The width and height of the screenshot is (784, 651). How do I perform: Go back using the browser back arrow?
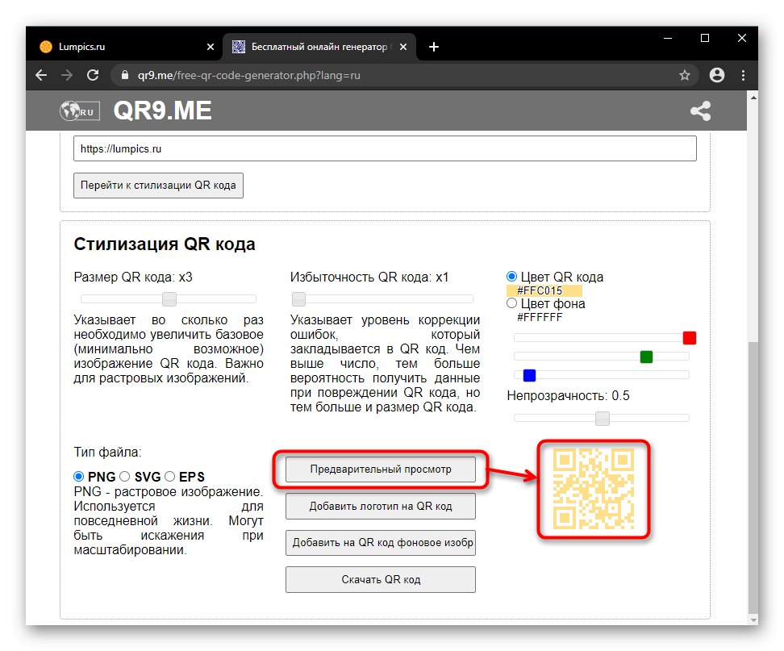41,76
